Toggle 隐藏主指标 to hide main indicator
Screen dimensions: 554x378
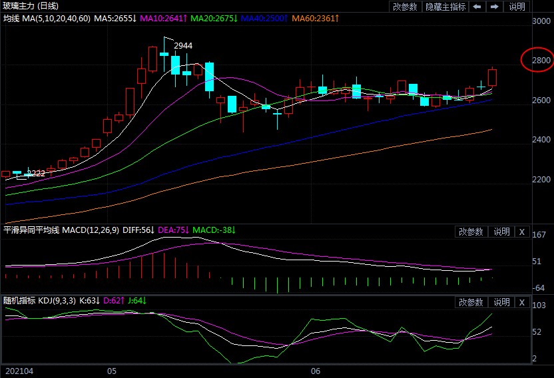[446, 7]
